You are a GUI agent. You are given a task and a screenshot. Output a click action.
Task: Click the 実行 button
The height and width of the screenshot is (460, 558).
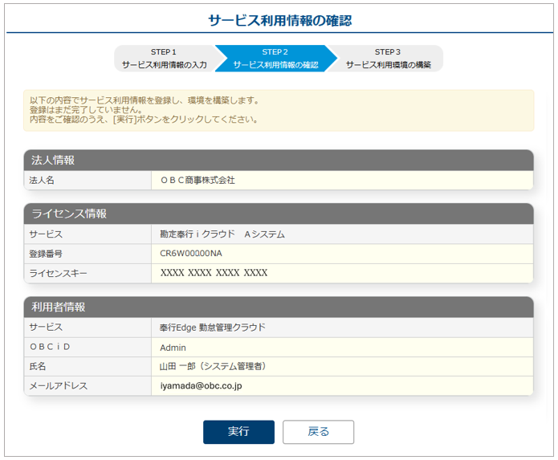(x=238, y=432)
